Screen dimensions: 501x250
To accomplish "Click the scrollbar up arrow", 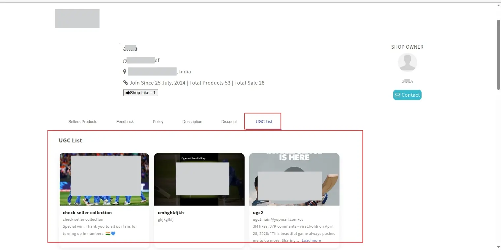I will 498,6.
